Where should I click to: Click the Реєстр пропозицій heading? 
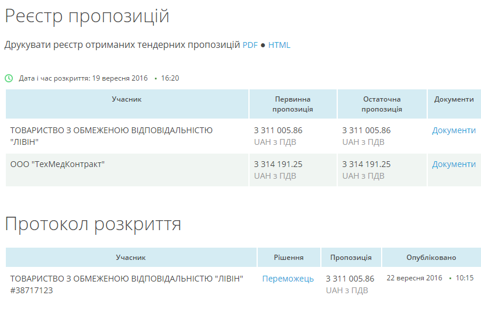(87, 16)
